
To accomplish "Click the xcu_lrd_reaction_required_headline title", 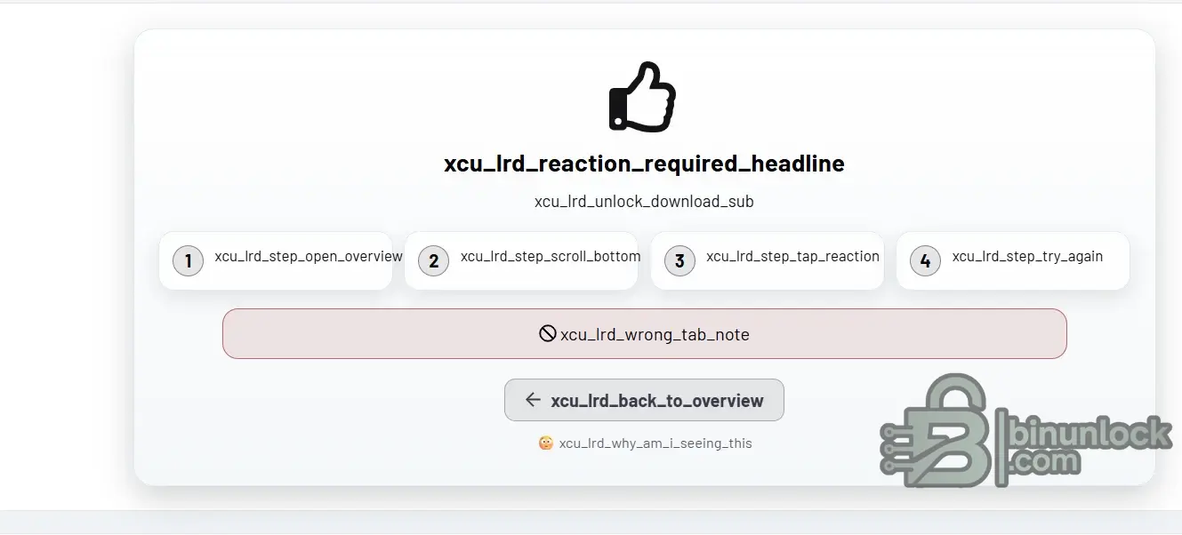I will 644,164.
